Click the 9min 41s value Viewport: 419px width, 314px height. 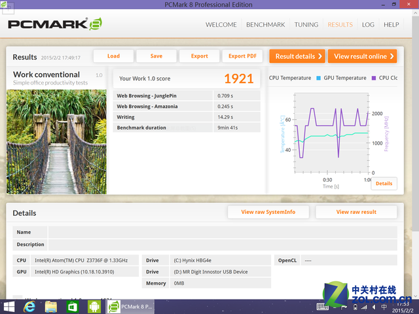point(228,128)
